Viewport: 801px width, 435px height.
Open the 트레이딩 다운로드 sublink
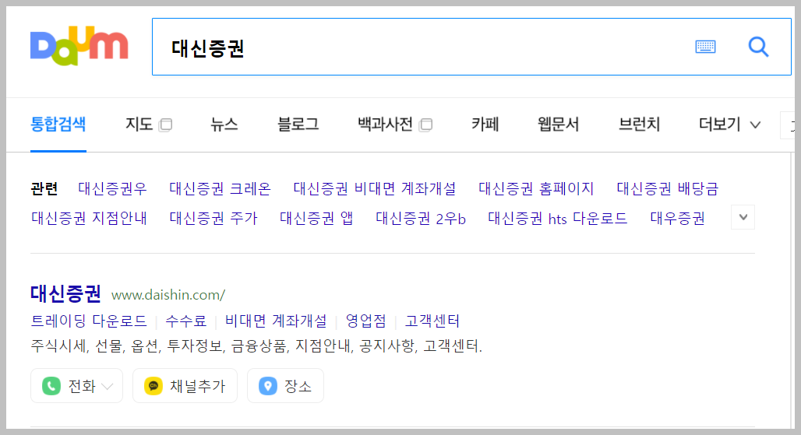point(89,321)
